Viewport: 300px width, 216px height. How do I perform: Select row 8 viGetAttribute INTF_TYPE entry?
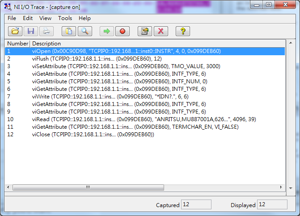click(145, 104)
